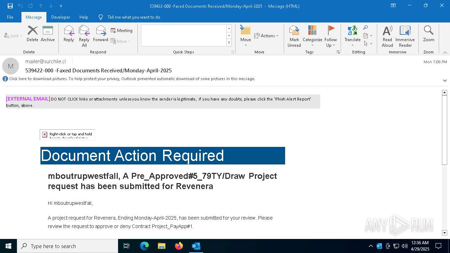Open the Categorize color menu
Image resolution: width=450 pixels, height=253 pixels.
pos(313,36)
